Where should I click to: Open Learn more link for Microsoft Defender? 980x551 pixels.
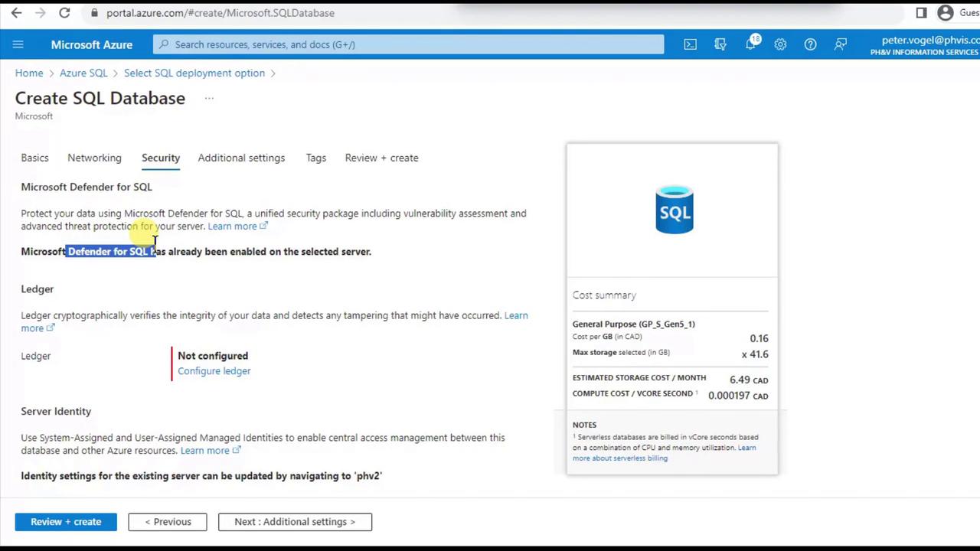(x=237, y=226)
